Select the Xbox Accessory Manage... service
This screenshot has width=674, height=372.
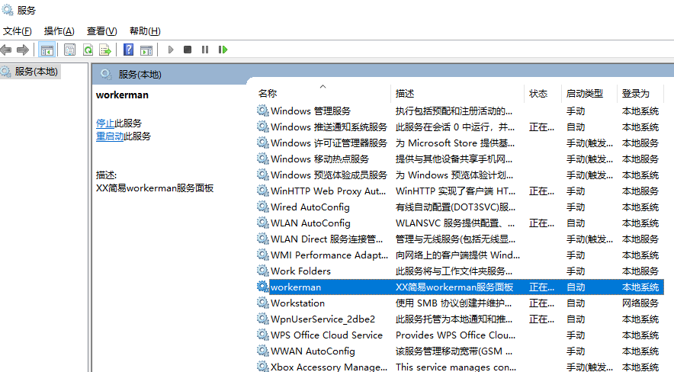(329, 367)
